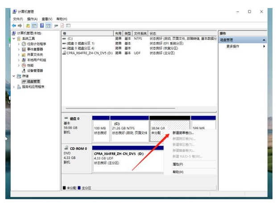Click the black 未分配 legend swatch

64,188
